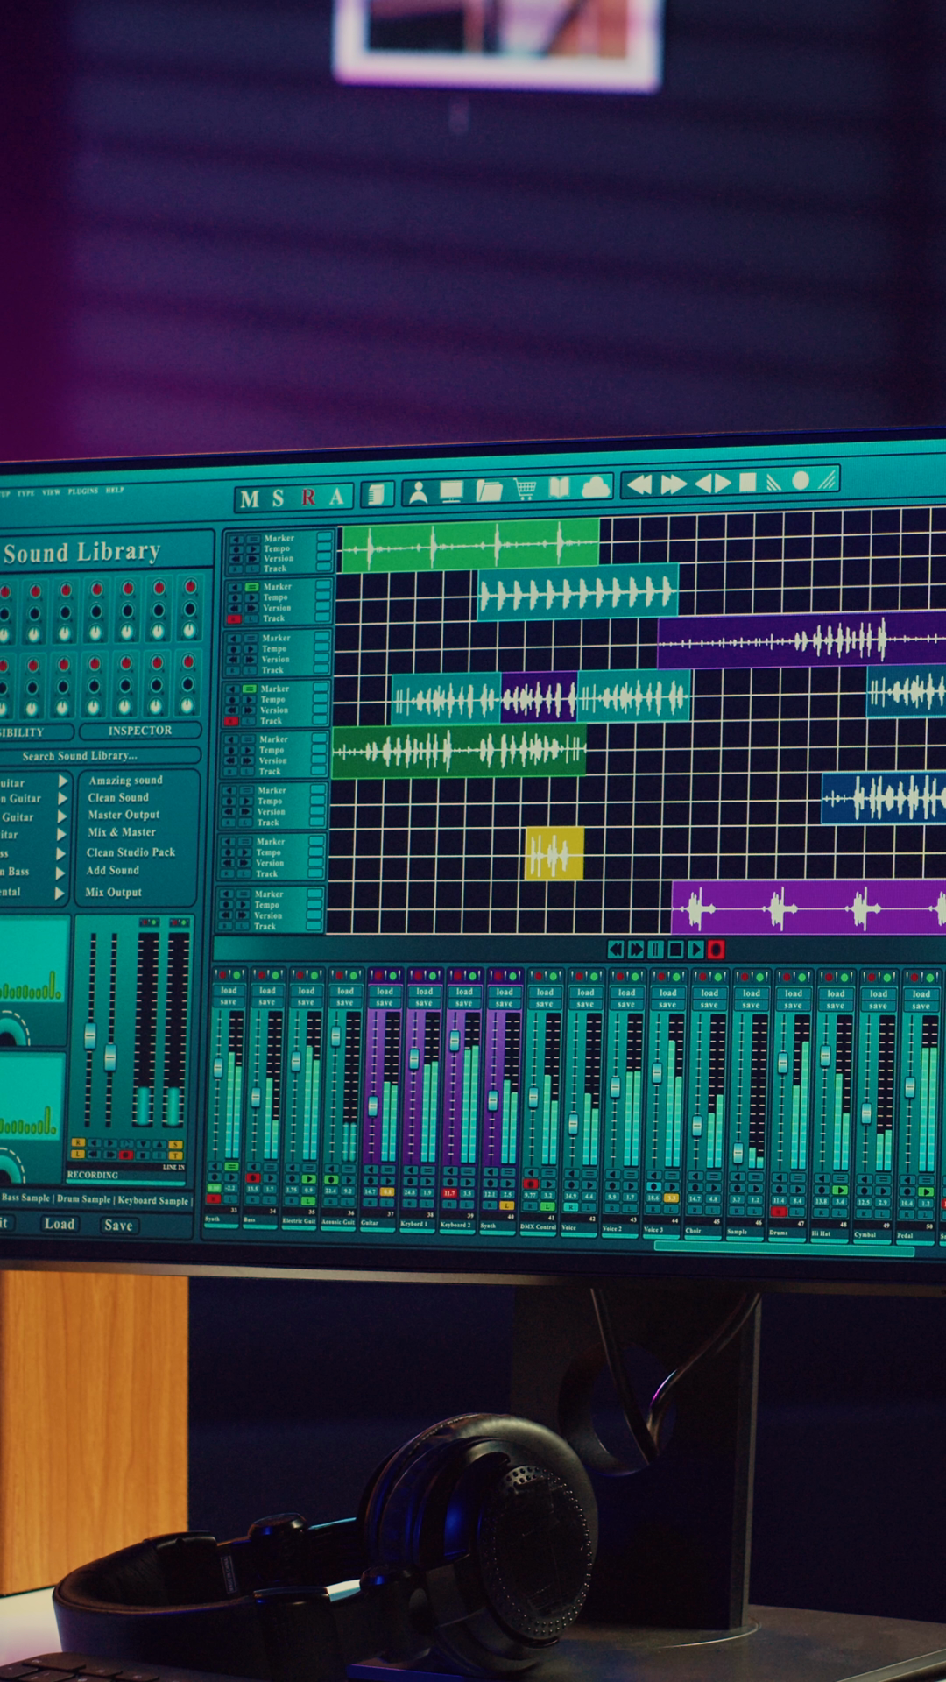
Task: Click the Drums channel volume fader
Action: [782, 1064]
